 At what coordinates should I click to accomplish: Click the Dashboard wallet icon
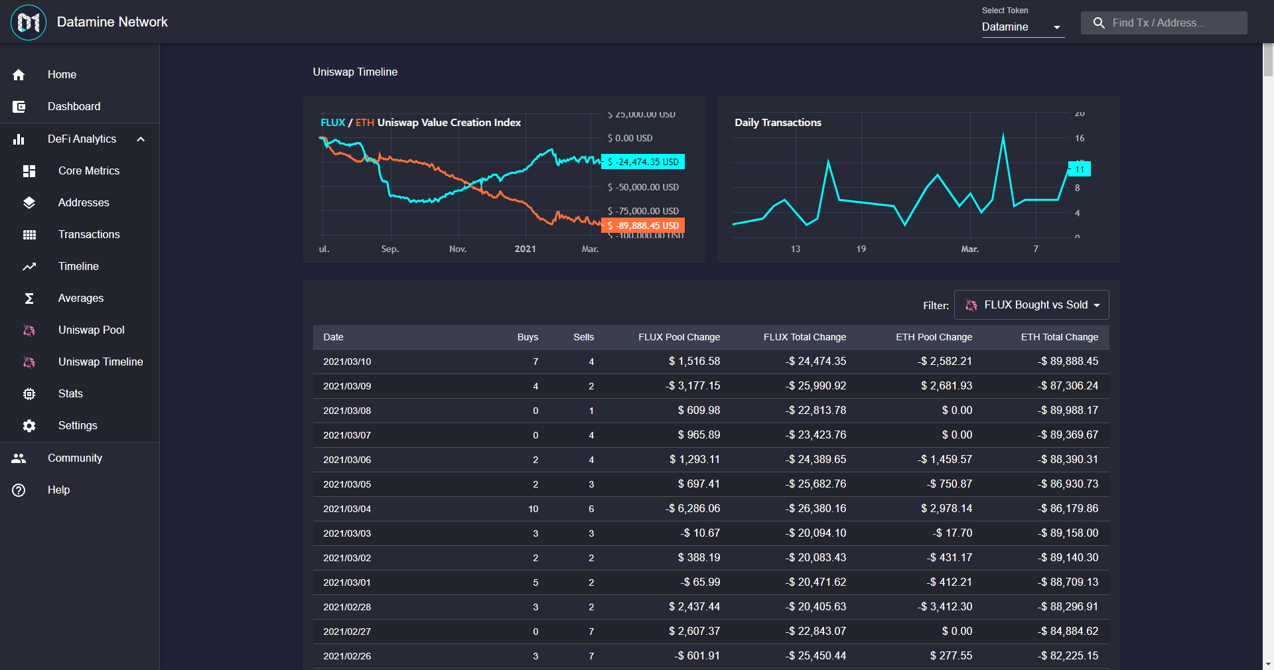point(19,107)
